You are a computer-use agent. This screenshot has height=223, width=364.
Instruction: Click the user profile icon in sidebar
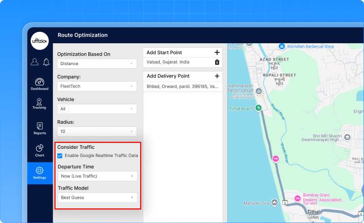click(35, 62)
